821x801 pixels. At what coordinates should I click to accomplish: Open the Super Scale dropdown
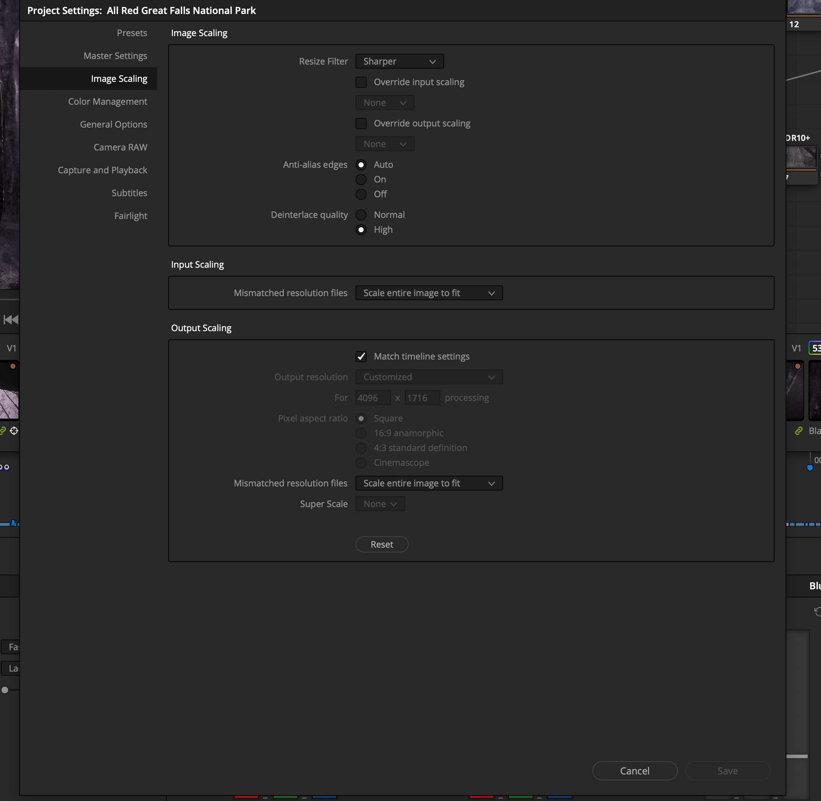(380, 503)
